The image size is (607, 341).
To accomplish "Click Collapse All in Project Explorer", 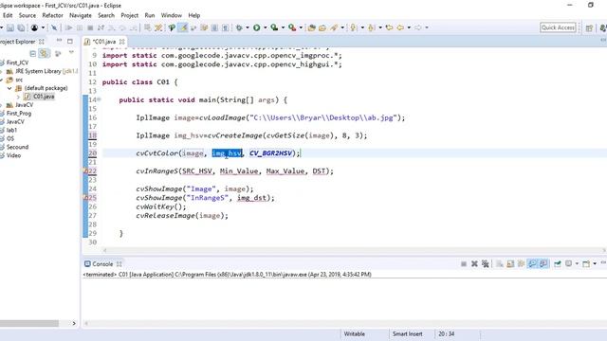I will click(33, 53).
